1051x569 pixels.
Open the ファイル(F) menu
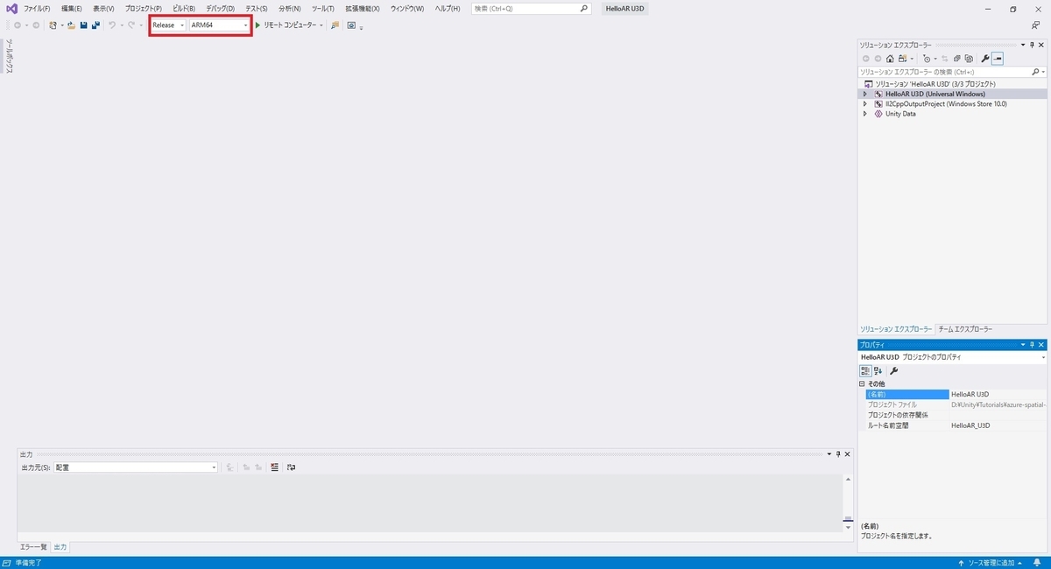point(37,8)
